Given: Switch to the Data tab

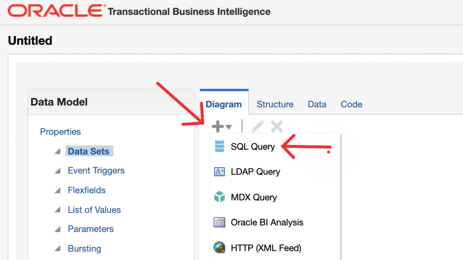Looking at the screenshot, I should point(317,104).
